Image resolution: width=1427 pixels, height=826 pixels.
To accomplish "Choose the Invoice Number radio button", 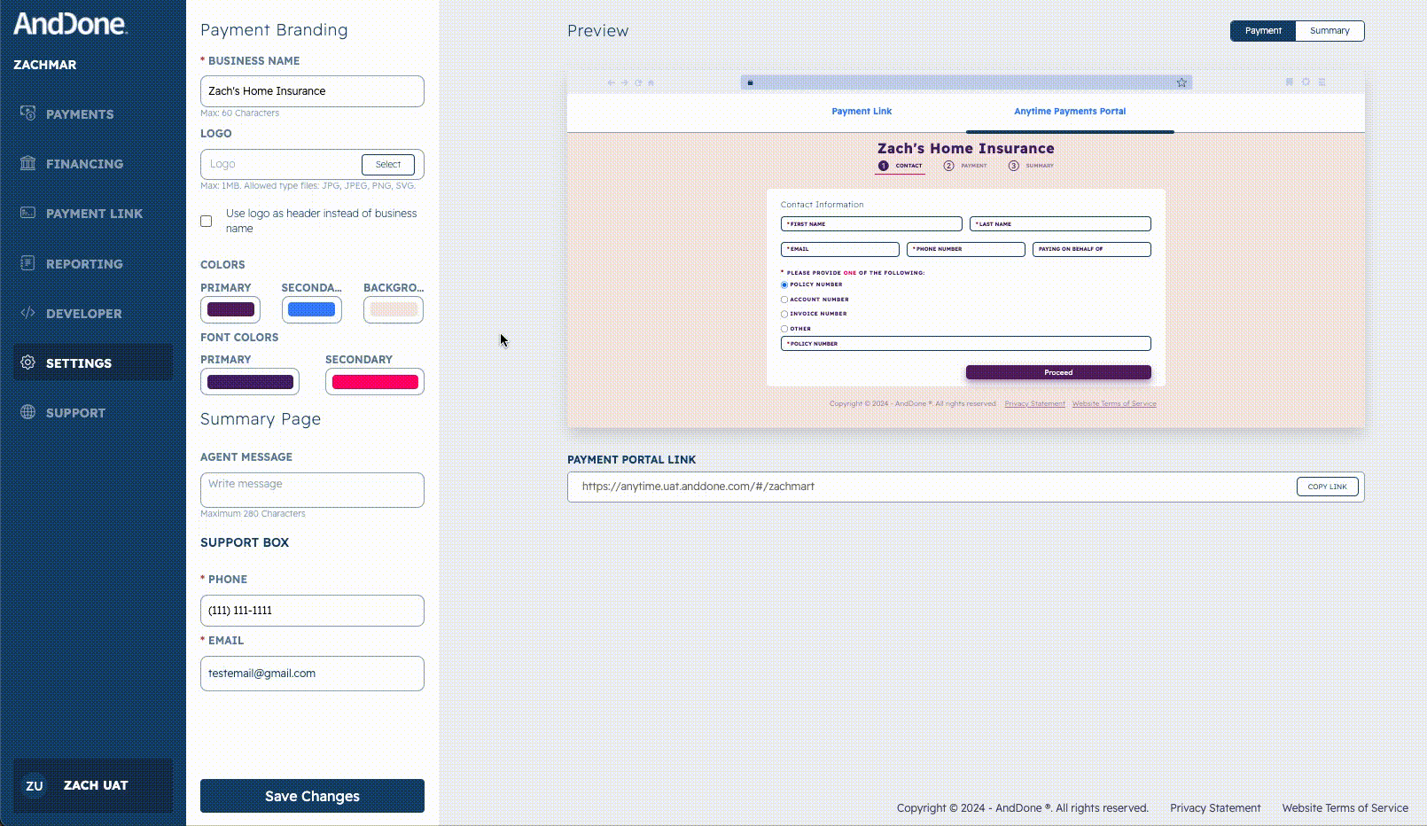I will [784, 314].
